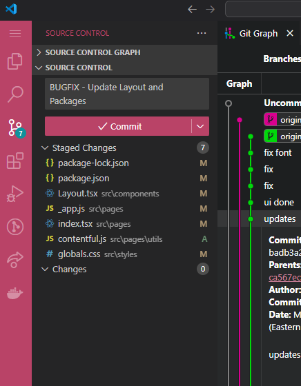Click the command center search box
Screen dimensions: 301x386
[x=263, y=9]
